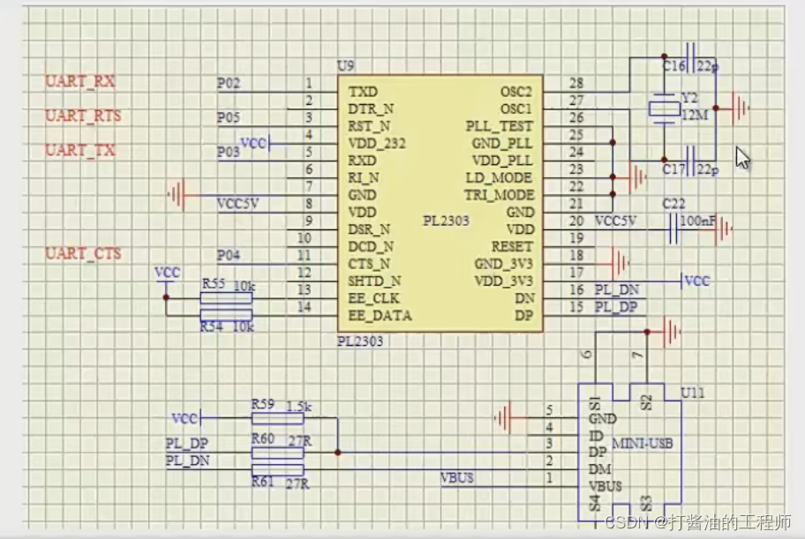805x539 pixels.
Task: Click the VCC5V net label at pin 8
Action: (237, 204)
